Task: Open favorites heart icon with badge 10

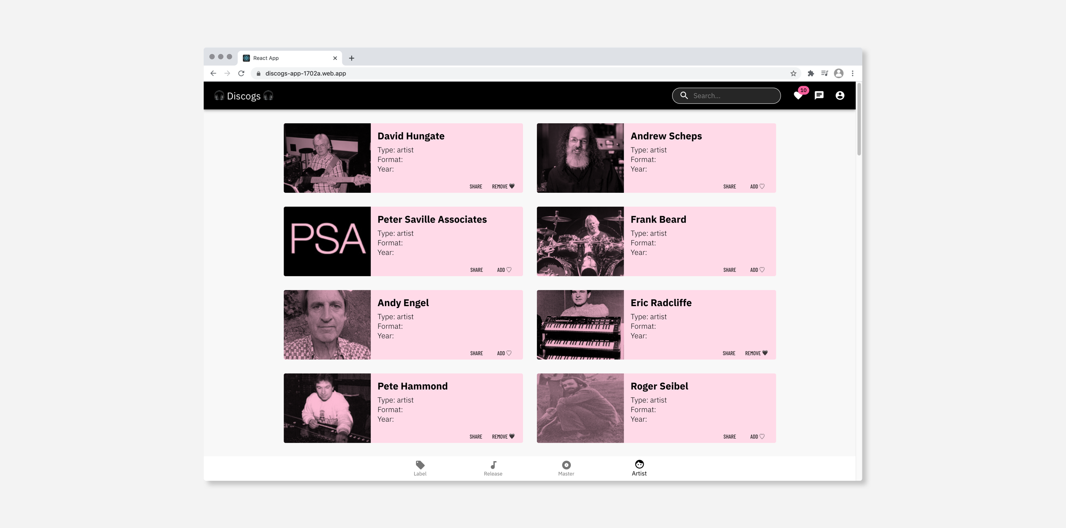Action: click(x=799, y=95)
